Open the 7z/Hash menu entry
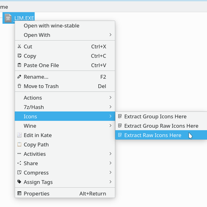Viewport: 207px width, 207px height. click(x=65, y=107)
